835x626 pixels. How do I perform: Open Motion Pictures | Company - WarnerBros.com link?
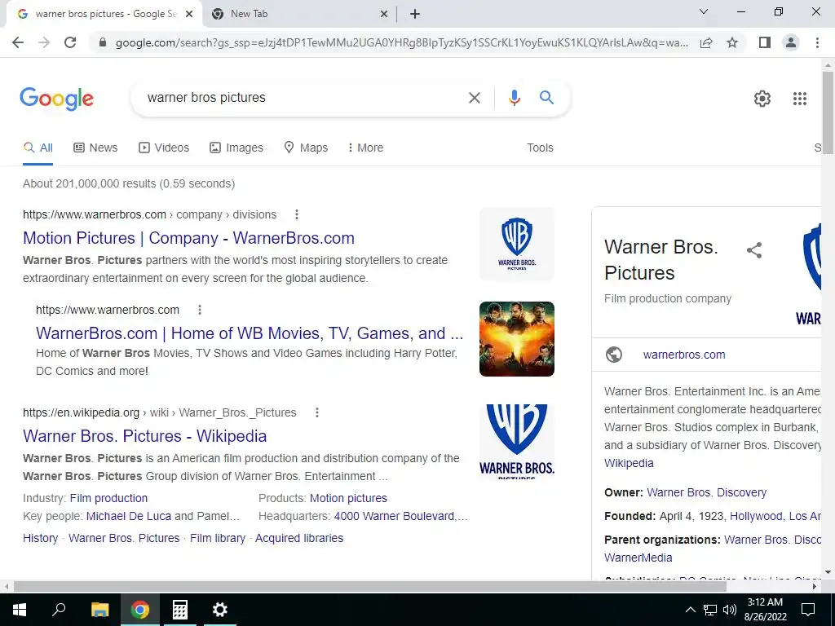(188, 238)
